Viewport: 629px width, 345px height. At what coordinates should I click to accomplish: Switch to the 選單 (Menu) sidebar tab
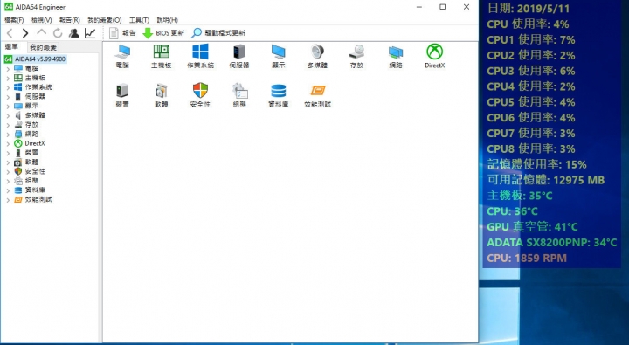[x=11, y=47]
